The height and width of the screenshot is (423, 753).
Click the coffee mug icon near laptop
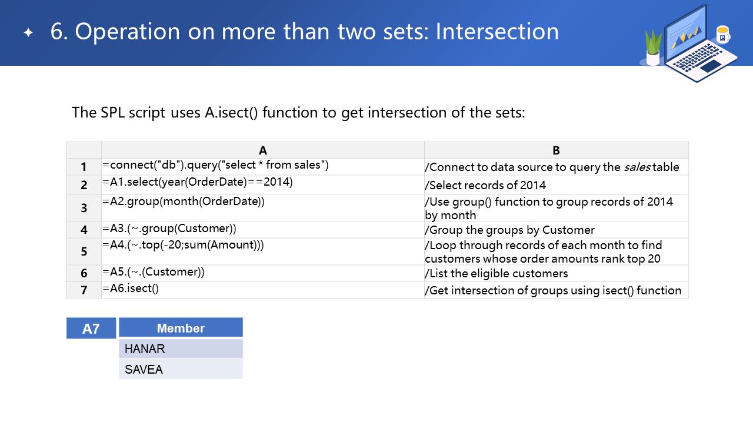pos(722,35)
